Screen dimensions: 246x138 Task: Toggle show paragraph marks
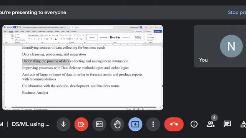83,35
